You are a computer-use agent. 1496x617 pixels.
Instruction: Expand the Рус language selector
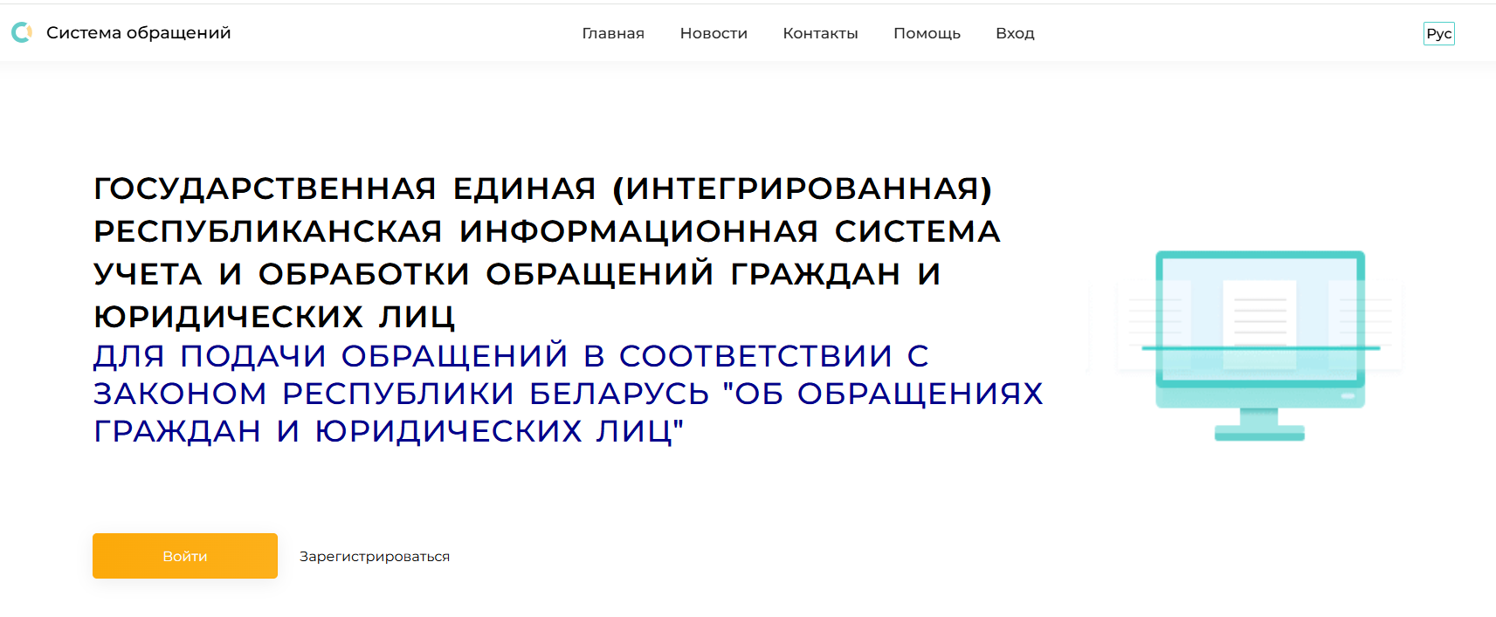click(x=1438, y=34)
